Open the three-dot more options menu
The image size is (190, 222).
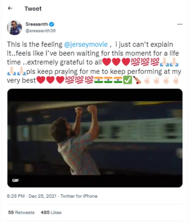pyautogui.click(x=180, y=24)
